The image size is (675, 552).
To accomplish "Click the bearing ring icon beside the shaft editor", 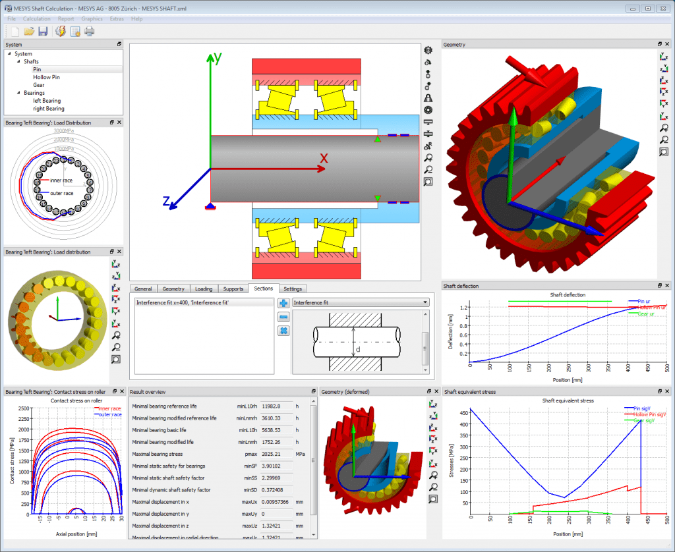I will coord(428,109).
